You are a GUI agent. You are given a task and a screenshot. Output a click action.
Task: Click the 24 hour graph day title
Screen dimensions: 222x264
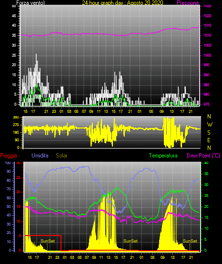tap(122, 3)
